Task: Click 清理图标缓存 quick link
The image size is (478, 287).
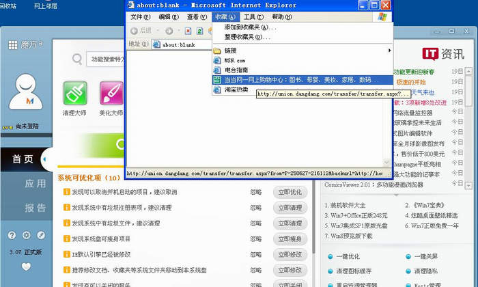Action: tap(354, 271)
